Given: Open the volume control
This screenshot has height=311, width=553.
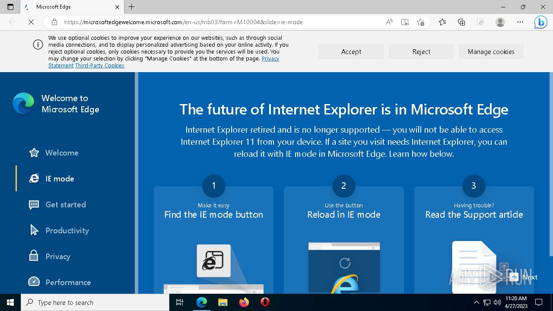Looking at the screenshot, I should (x=497, y=302).
